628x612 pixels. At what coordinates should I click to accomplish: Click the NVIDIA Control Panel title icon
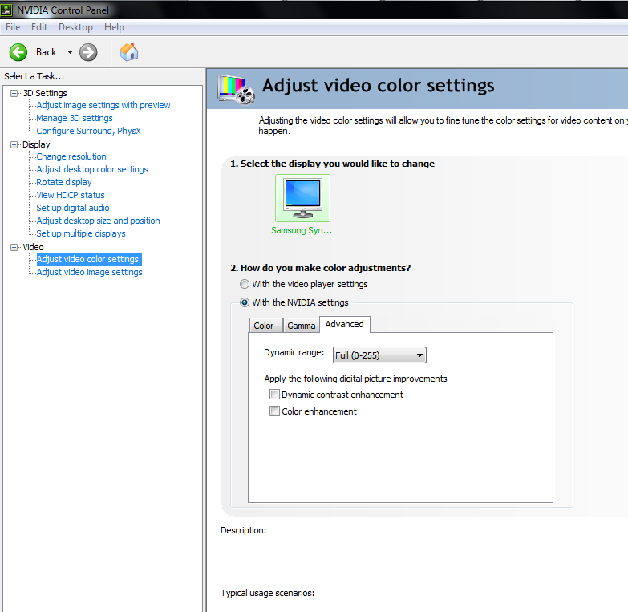(x=6, y=10)
